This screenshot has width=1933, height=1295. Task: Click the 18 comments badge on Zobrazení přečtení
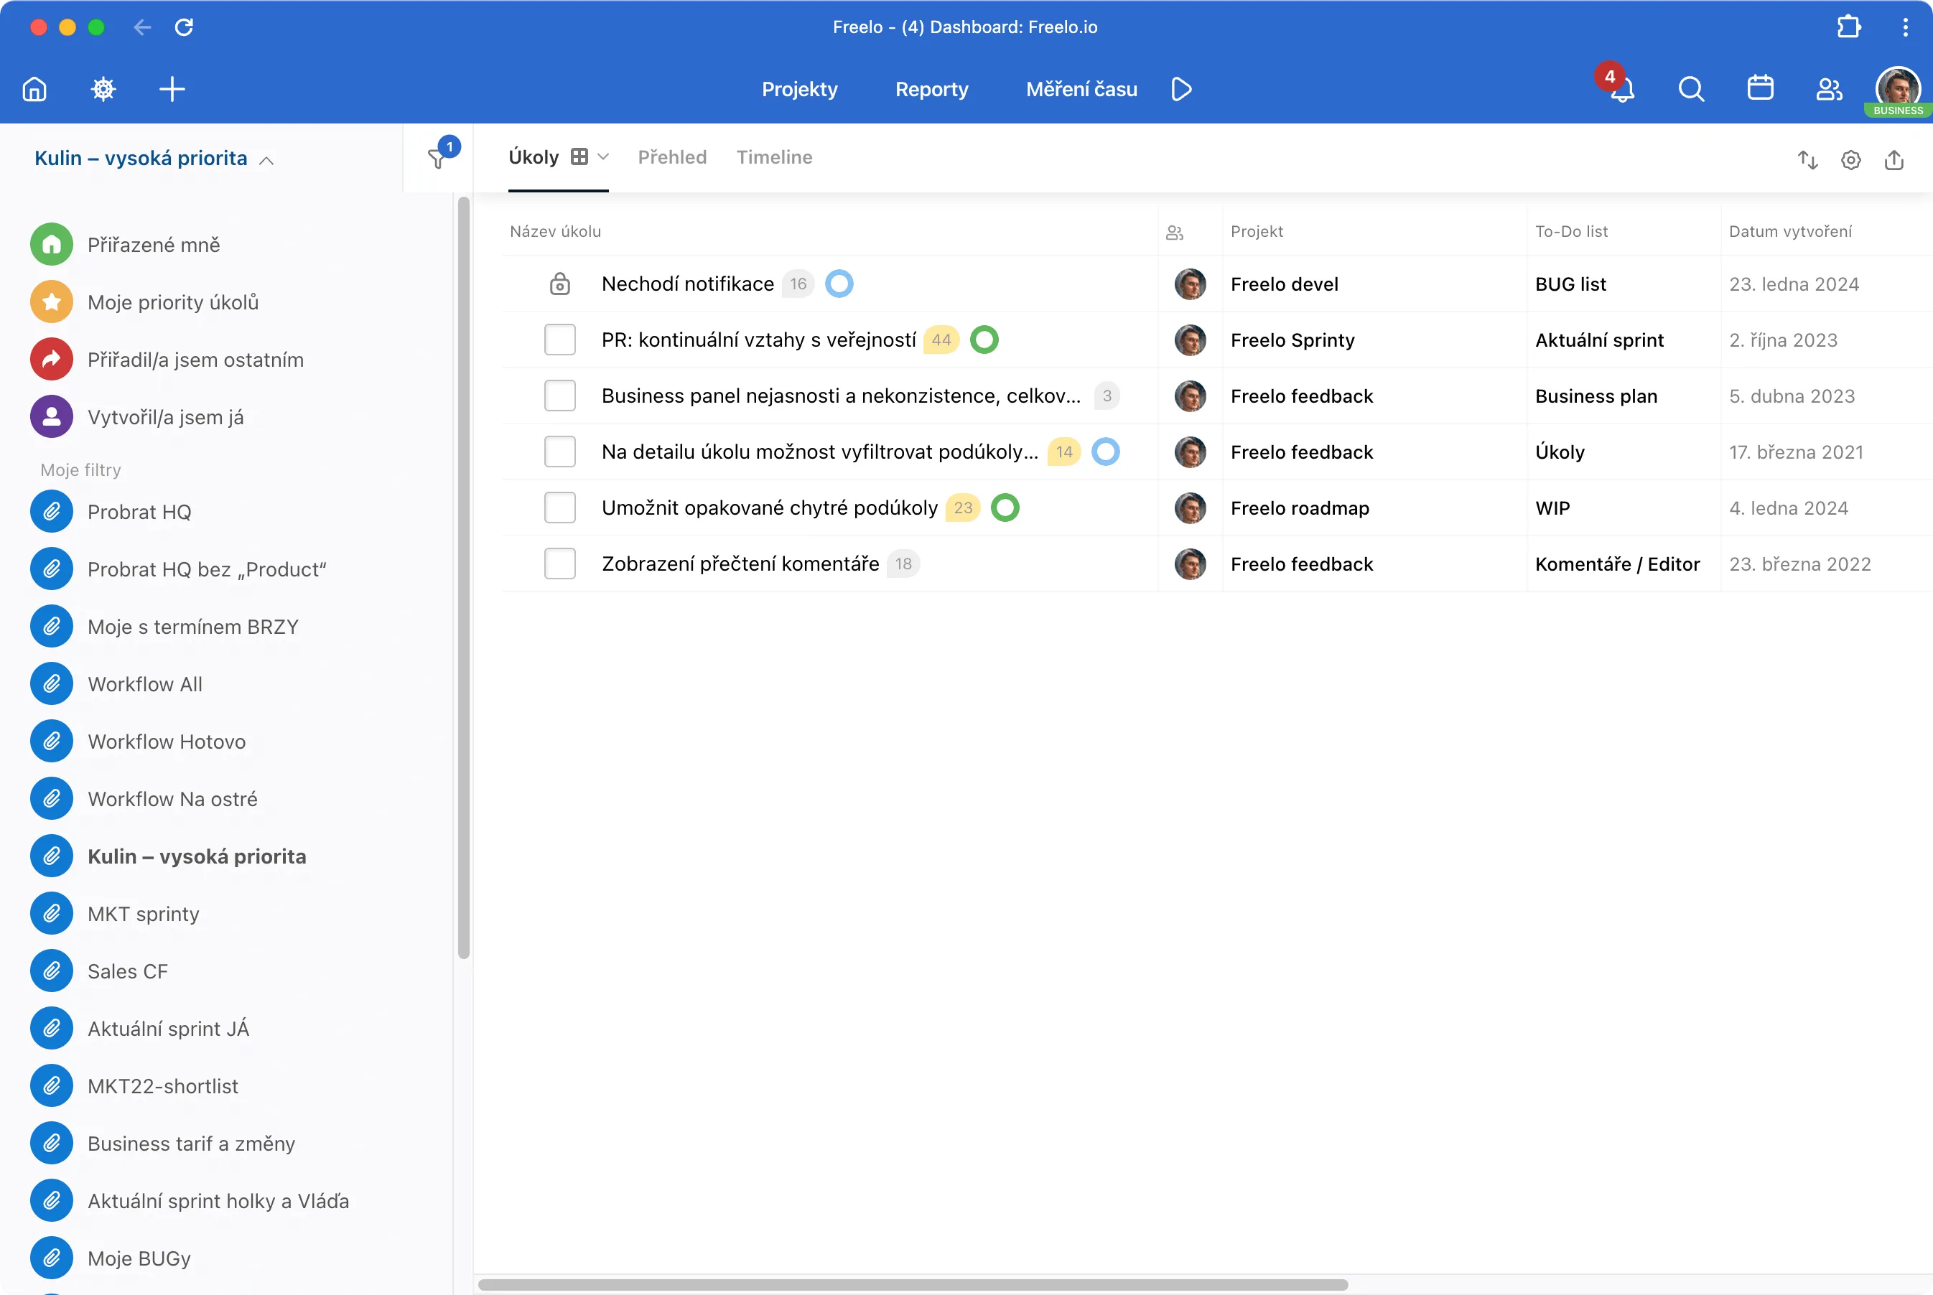(x=903, y=564)
